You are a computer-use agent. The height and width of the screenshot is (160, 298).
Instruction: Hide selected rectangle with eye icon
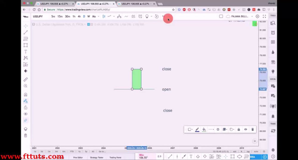(246, 130)
